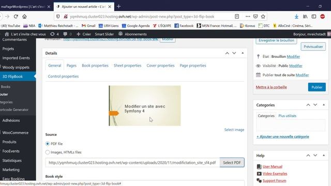Viewport: 331px width, 186px height.
Task: Open the tracking protection shield icon
Action: coord(58,17)
